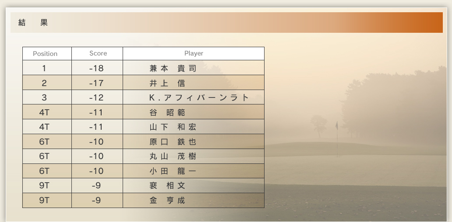Click player name 原口 鉄也

173,142
